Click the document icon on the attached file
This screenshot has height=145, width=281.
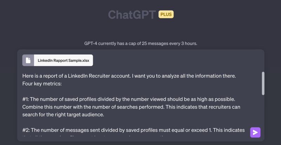[28, 60]
